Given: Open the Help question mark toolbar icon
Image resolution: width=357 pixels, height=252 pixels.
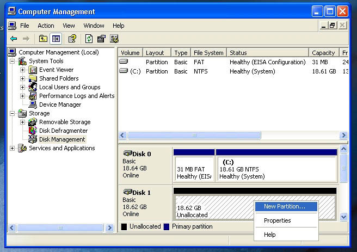Looking at the screenshot, I should tap(72, 39).
